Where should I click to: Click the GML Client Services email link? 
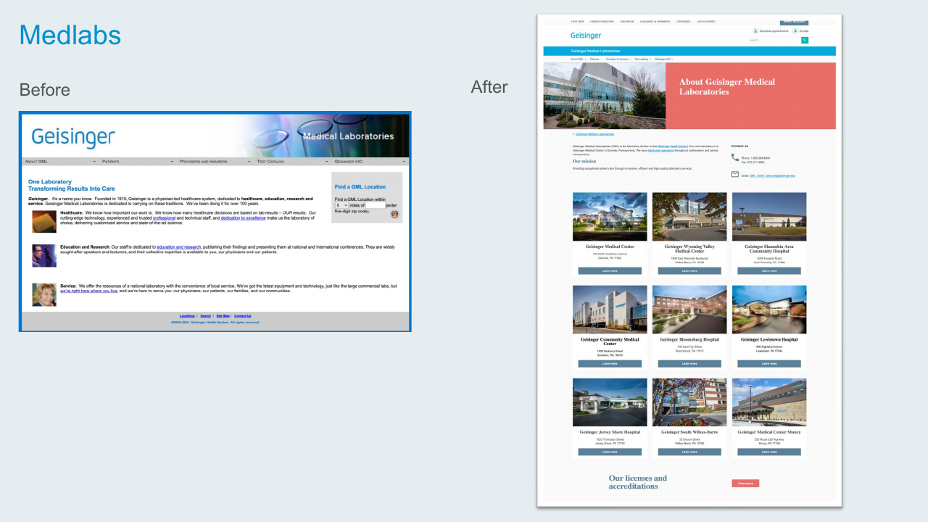772,175
